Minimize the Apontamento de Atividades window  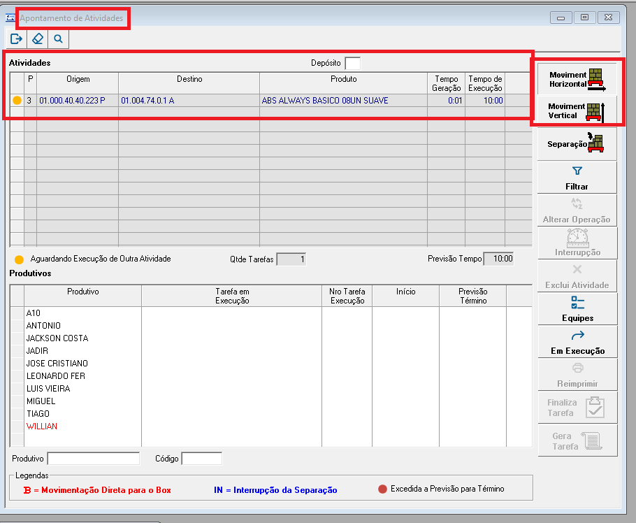click(x=561, y=17)
